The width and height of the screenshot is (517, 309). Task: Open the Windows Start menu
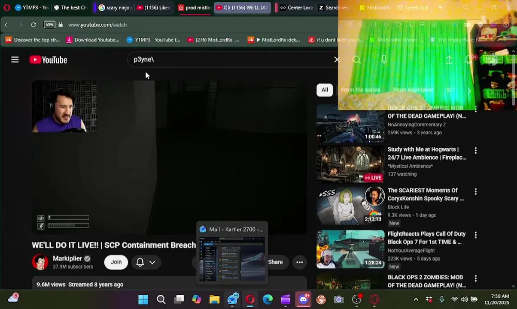(x=143, y=300)
